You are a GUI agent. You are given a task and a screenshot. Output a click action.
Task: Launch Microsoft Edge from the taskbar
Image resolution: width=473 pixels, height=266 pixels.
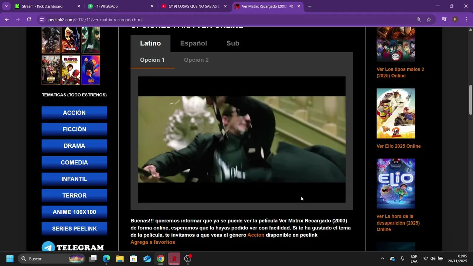click(x=106, y=259)
